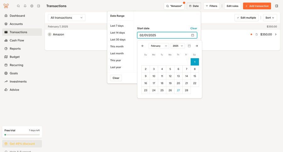Screen dimensions: 283x152
Task: Click the February 7, 2025 date header
Action: (x=58, y=26)
